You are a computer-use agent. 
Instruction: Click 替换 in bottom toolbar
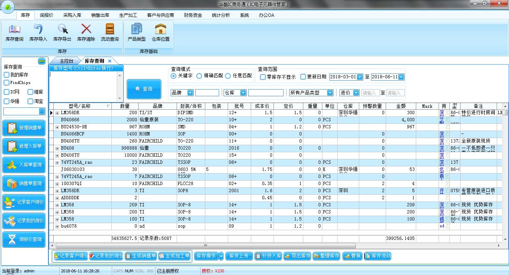[352, 256]
